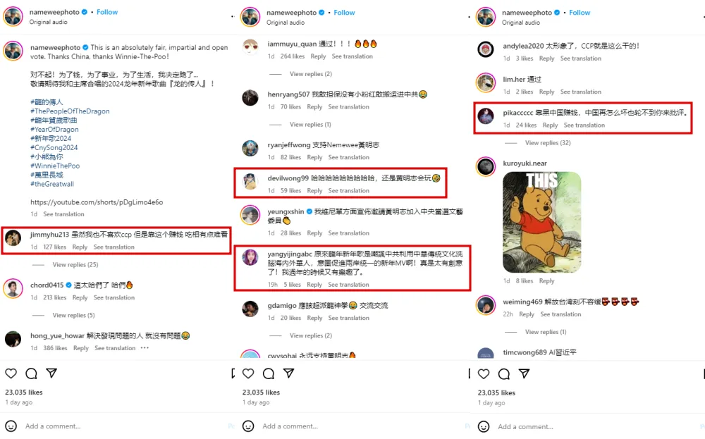The height and width of the screenshot is (439, 705).
Task: Reply to devilwong99's comment
Action: point(314,190)
